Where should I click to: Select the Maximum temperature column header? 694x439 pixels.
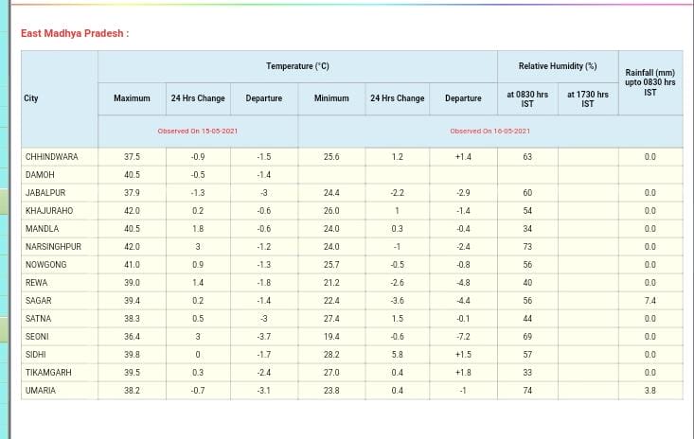tap(132, 98)
